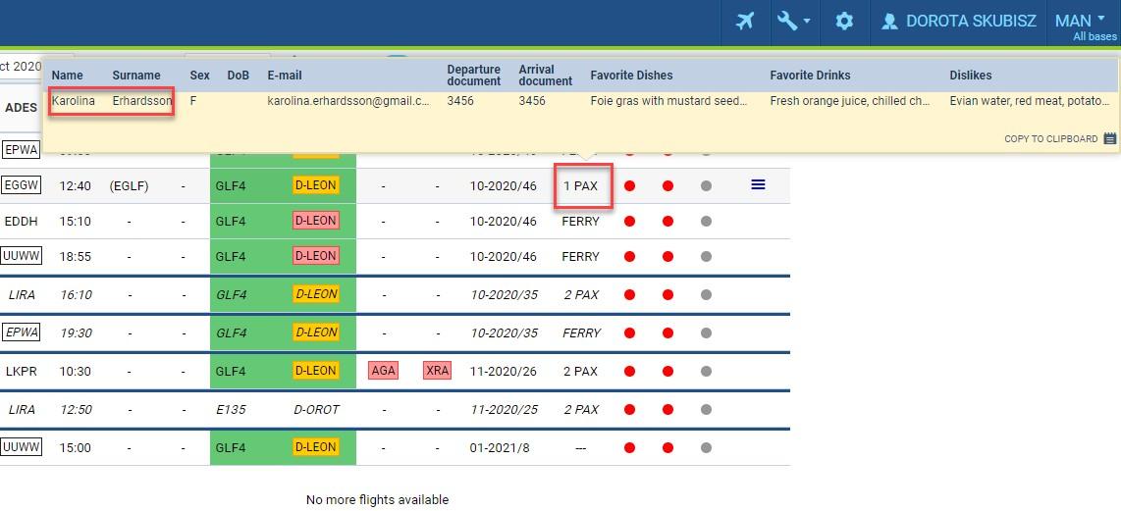This screenshot has height=511, width=1121.
Task: Click 1 PAX on the EGGW flight
Action: (x=580, y=185)
